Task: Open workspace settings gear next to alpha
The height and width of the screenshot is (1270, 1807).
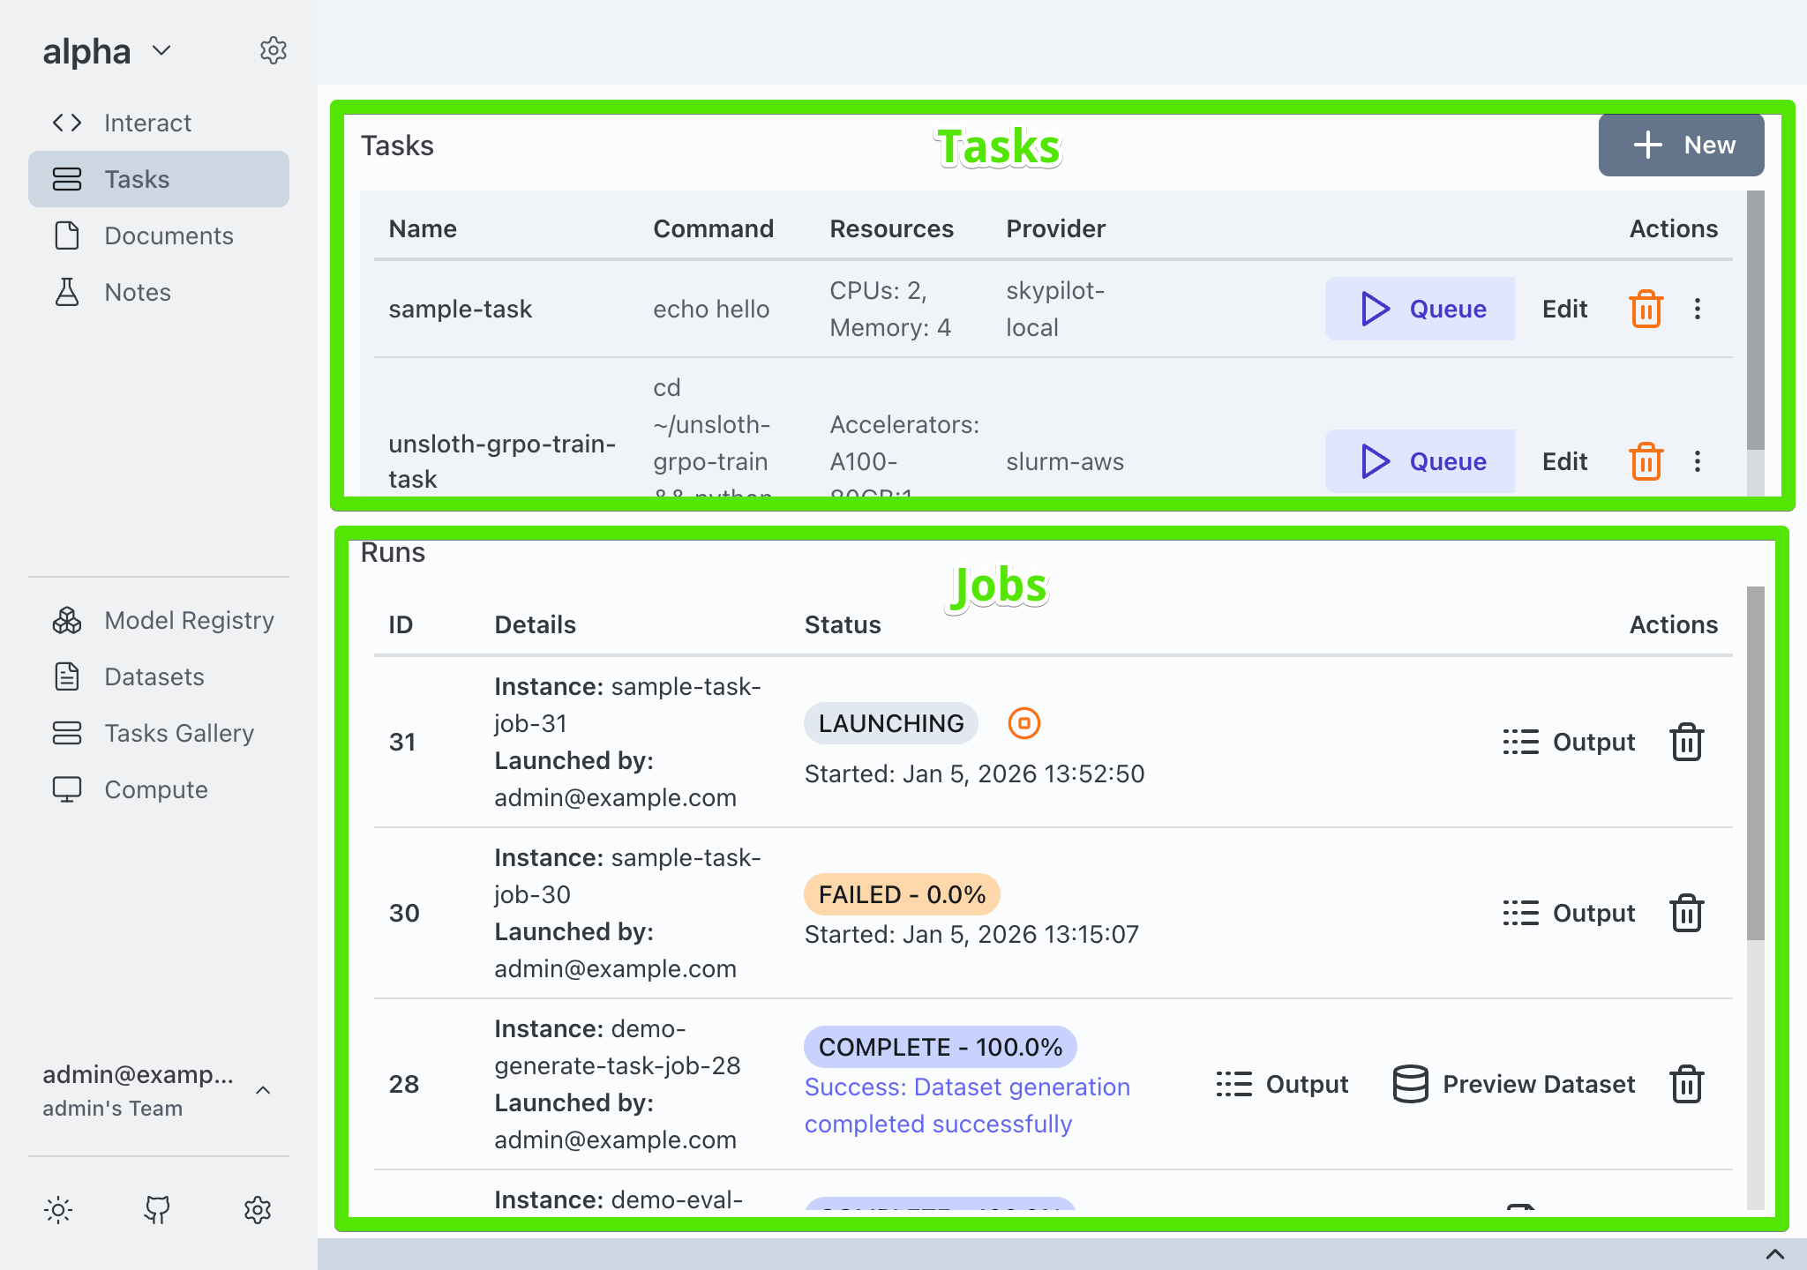Action: click(x=274, y=50)
